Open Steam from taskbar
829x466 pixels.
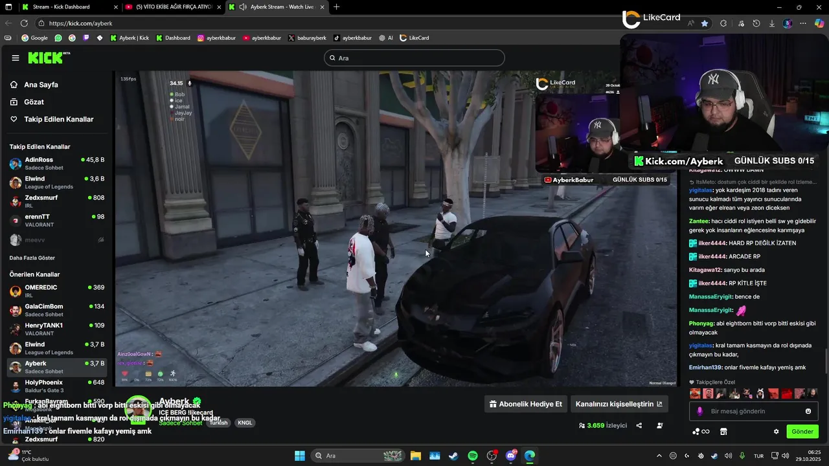click(x=453, y=456)
